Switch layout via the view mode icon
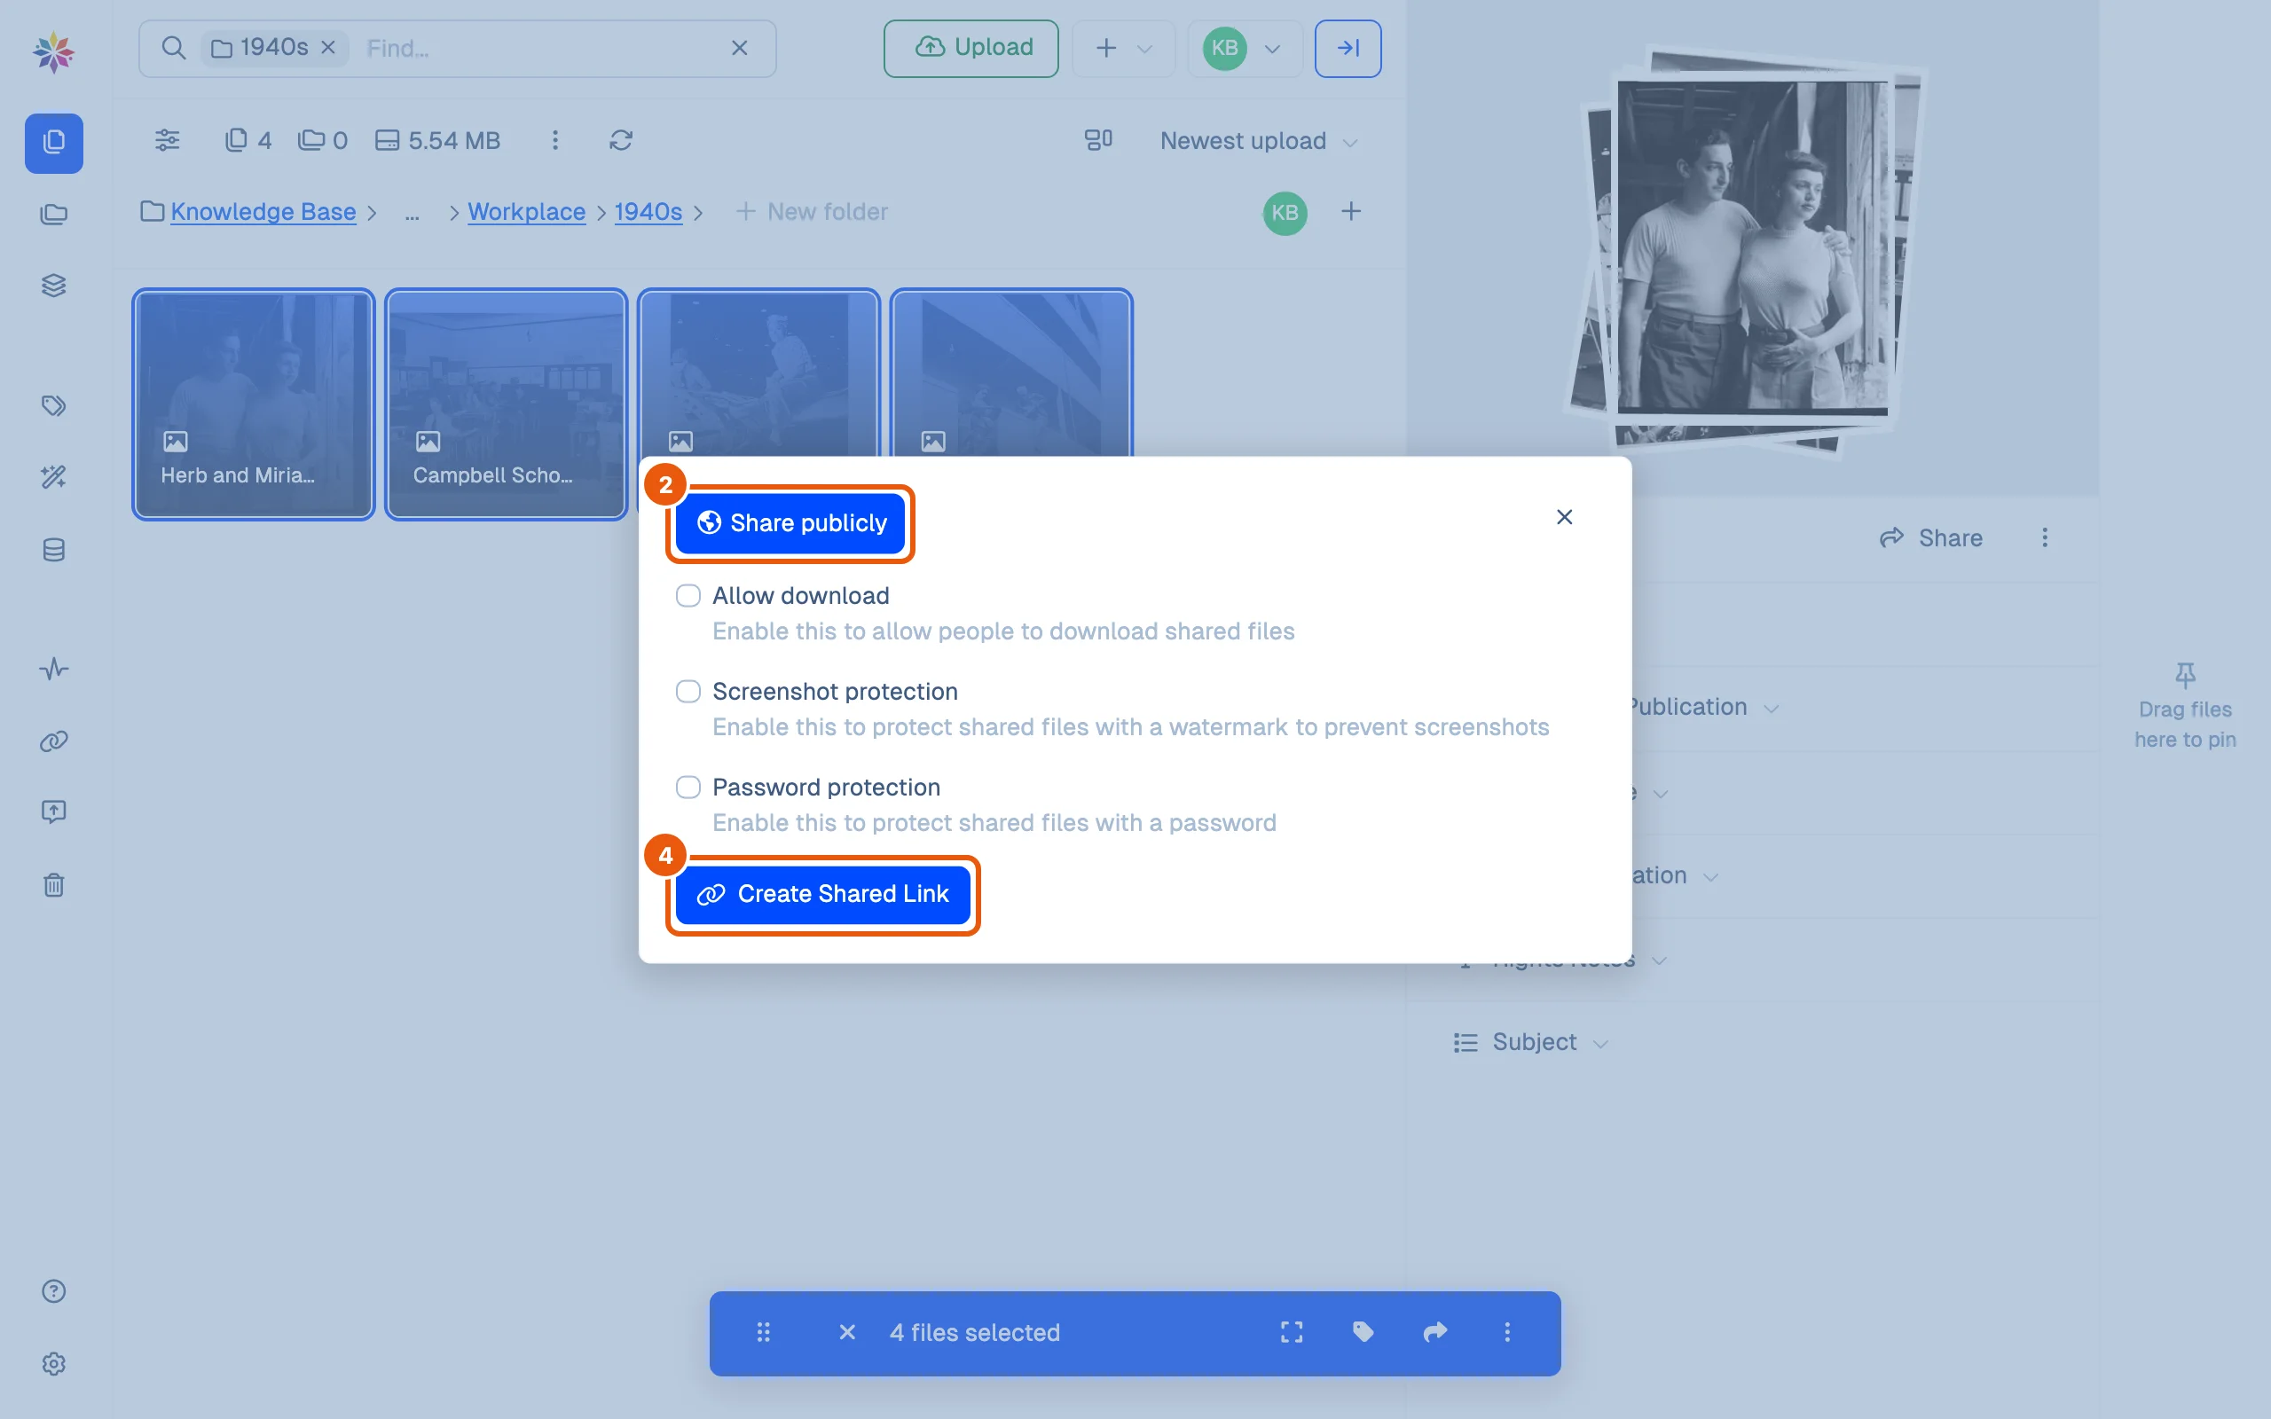The image size is (2271, 1419). click(x=1098, y=141)
